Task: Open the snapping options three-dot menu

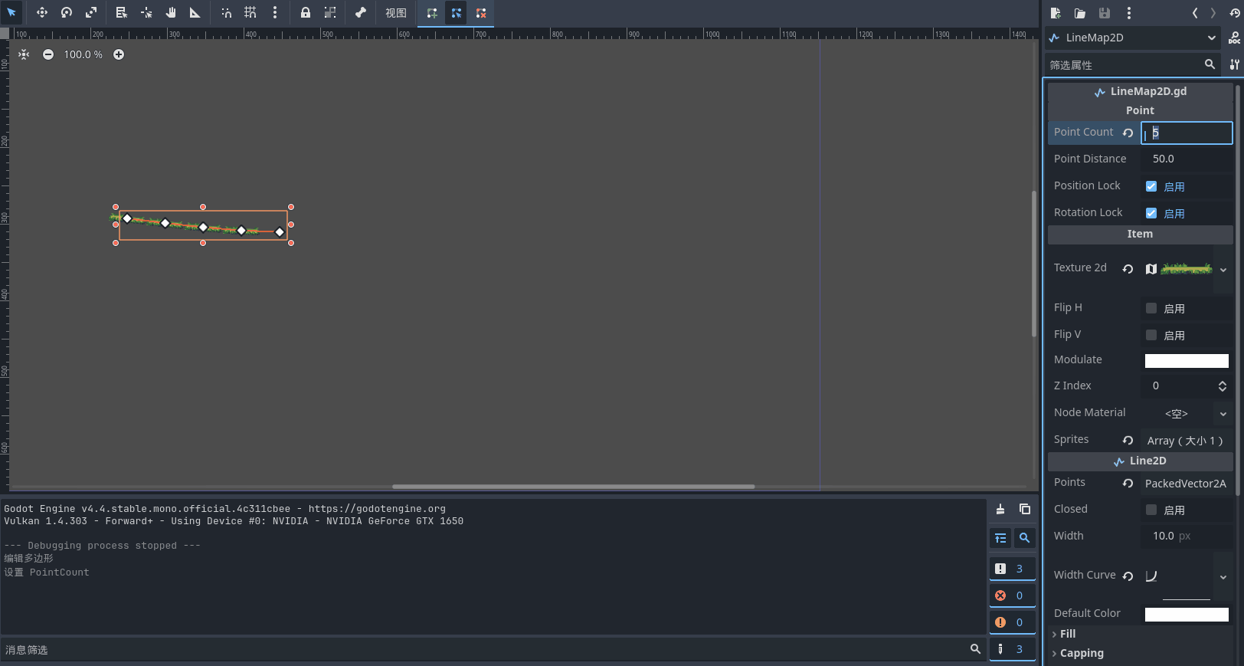Action: [x=275, y=12]
